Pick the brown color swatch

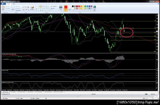tap(77, 8)
